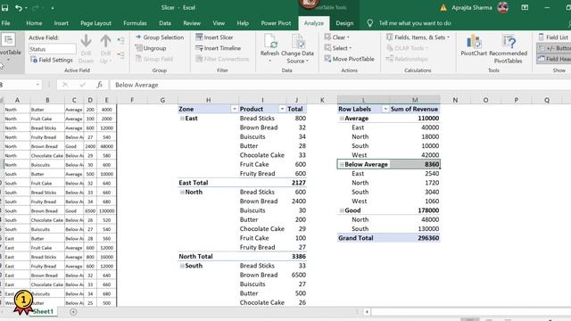The image size is (571, 321).
Task: Click in the formula bar text
Action: click(x=137, y=85)
